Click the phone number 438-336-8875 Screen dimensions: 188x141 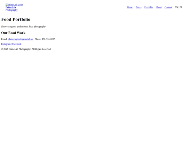[x=48, y=39]
